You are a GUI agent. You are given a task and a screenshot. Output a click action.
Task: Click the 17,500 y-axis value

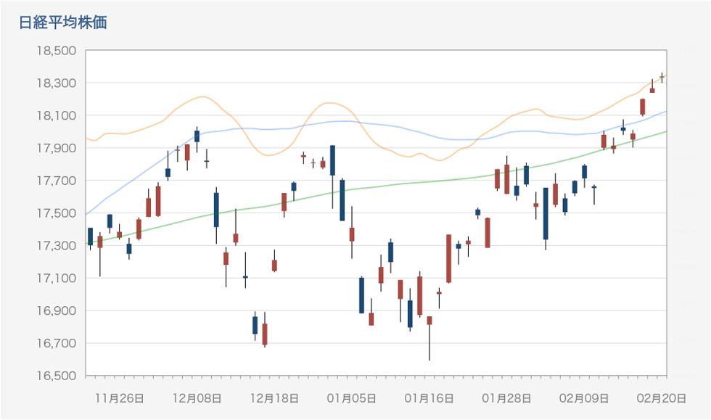tap(56, 213)
